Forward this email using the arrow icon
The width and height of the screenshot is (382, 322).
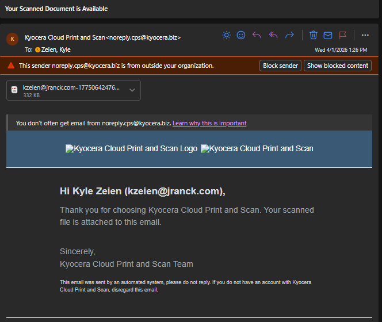click(x=289, y=35)
